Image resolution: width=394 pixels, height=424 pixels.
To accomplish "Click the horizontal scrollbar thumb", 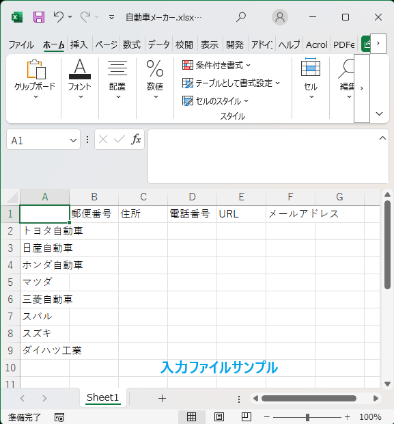I will pos(309,398).
